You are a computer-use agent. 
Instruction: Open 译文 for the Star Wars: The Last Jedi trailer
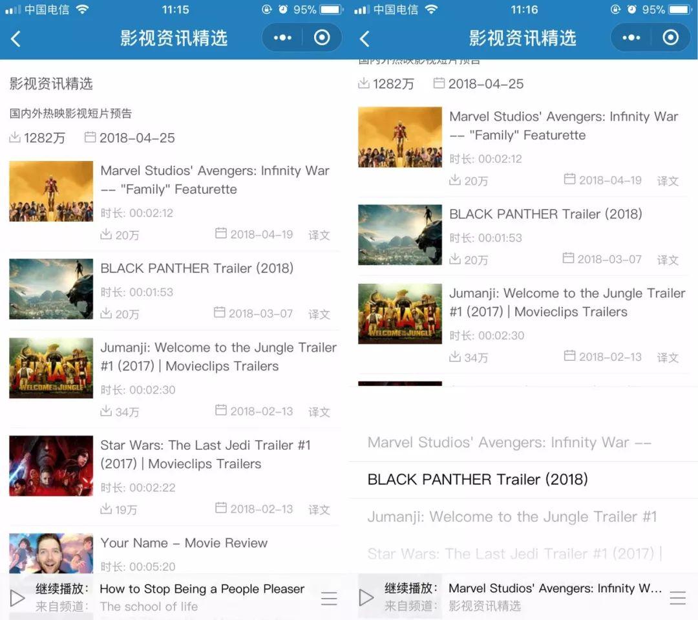tap(319, 509)
